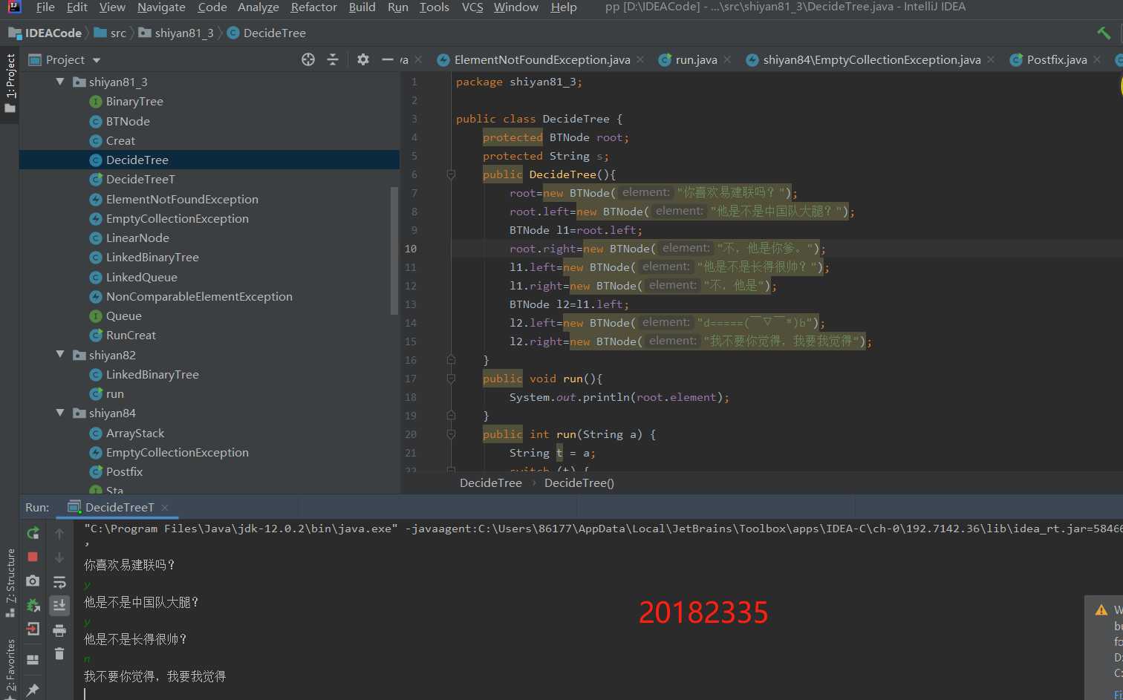Fold the run() method at line 17

point(451,379)
